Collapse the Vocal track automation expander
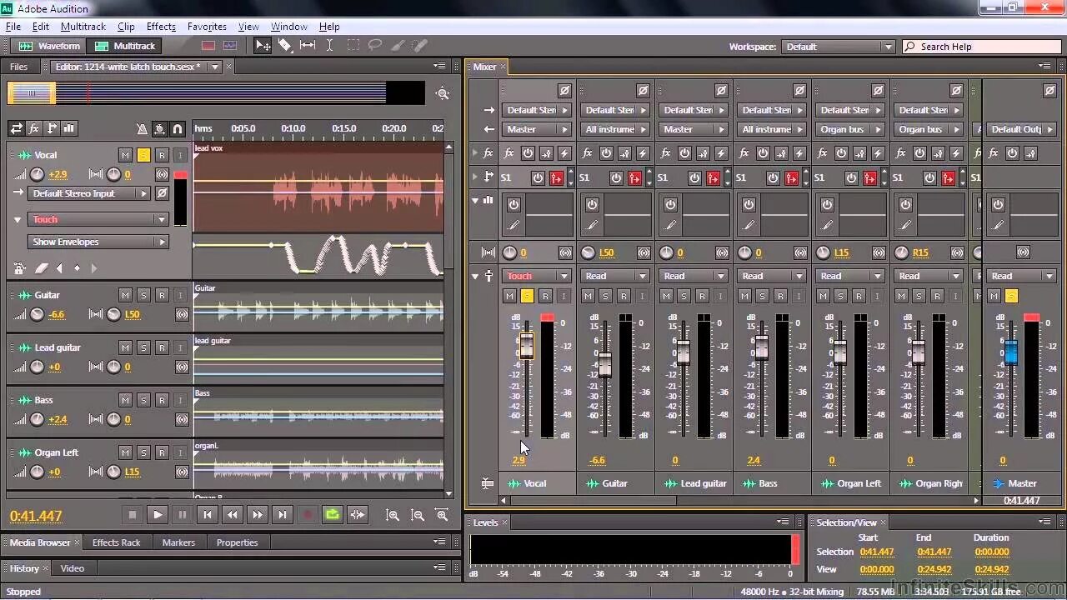The height and width of the screenshot is (600, 1067). [18, 220]
